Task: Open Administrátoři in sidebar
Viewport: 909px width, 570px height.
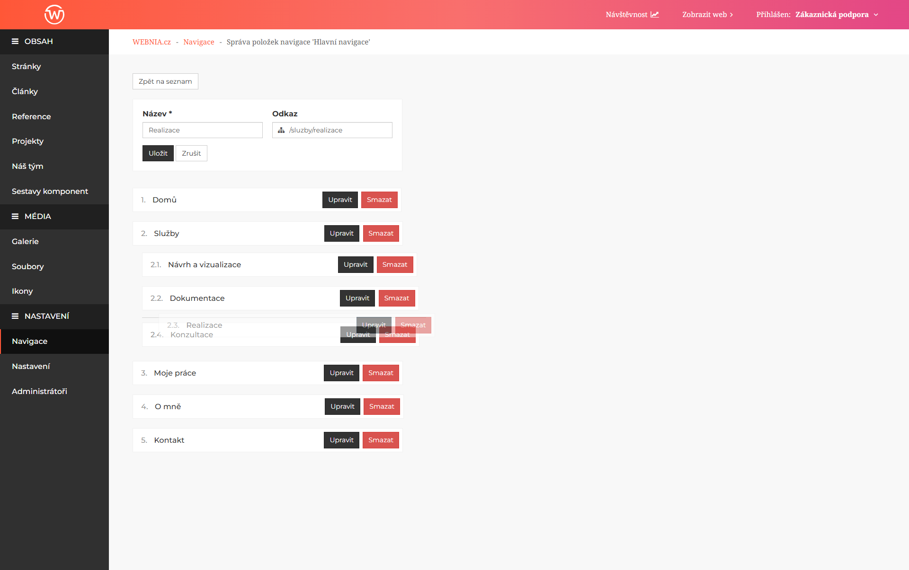Action: pyautogui.click(x=54, y=392)
